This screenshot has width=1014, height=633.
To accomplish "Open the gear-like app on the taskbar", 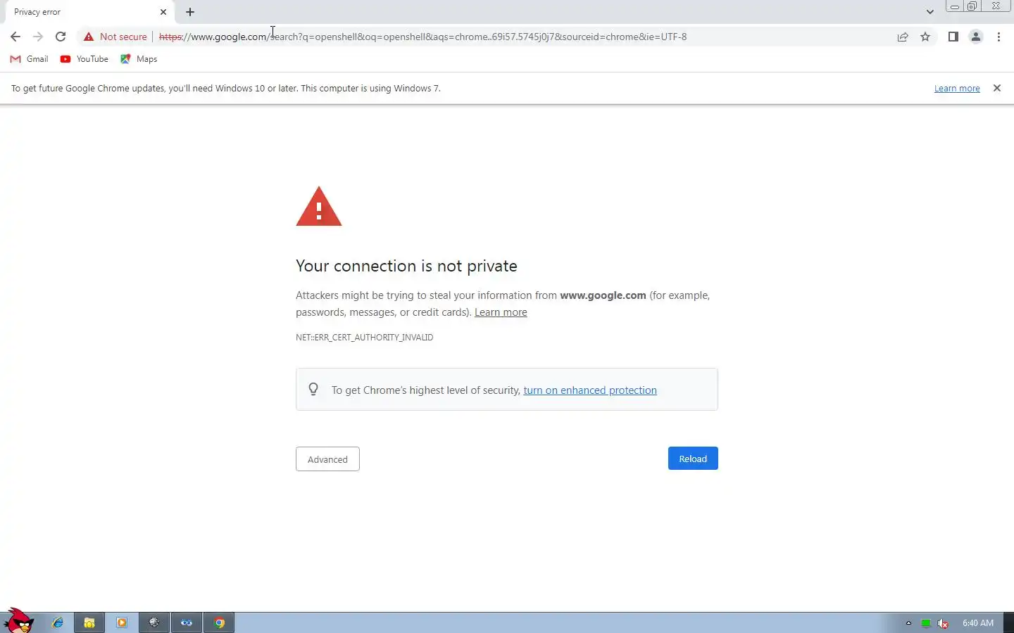I will coord(154,622).
